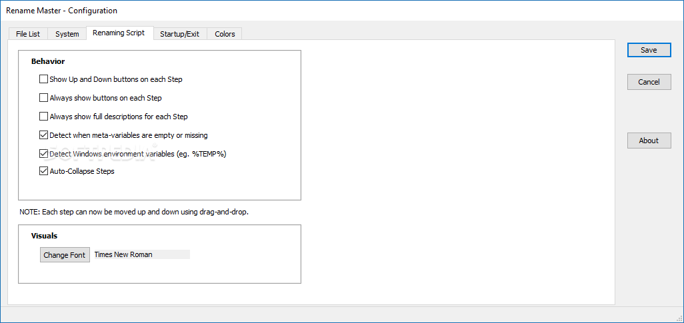Click the Visuals group heading
This screenshot has width=684, height=323.
45,236
